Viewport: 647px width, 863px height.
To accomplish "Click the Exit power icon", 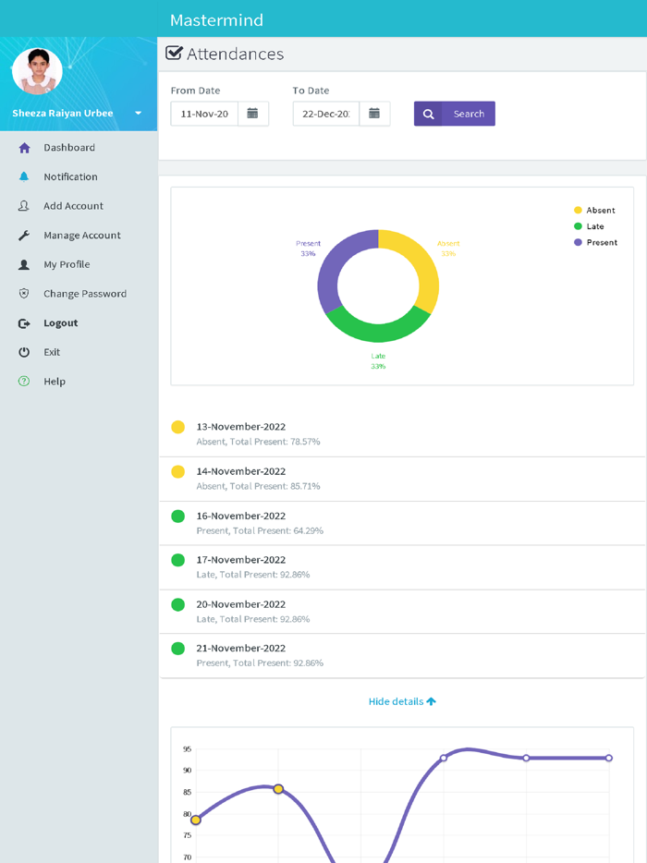I will tap(24, 352).
